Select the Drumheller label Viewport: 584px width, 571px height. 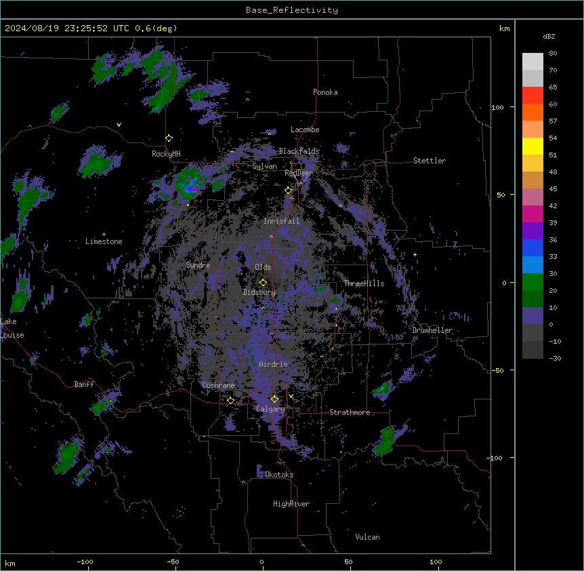click(432, 330)
